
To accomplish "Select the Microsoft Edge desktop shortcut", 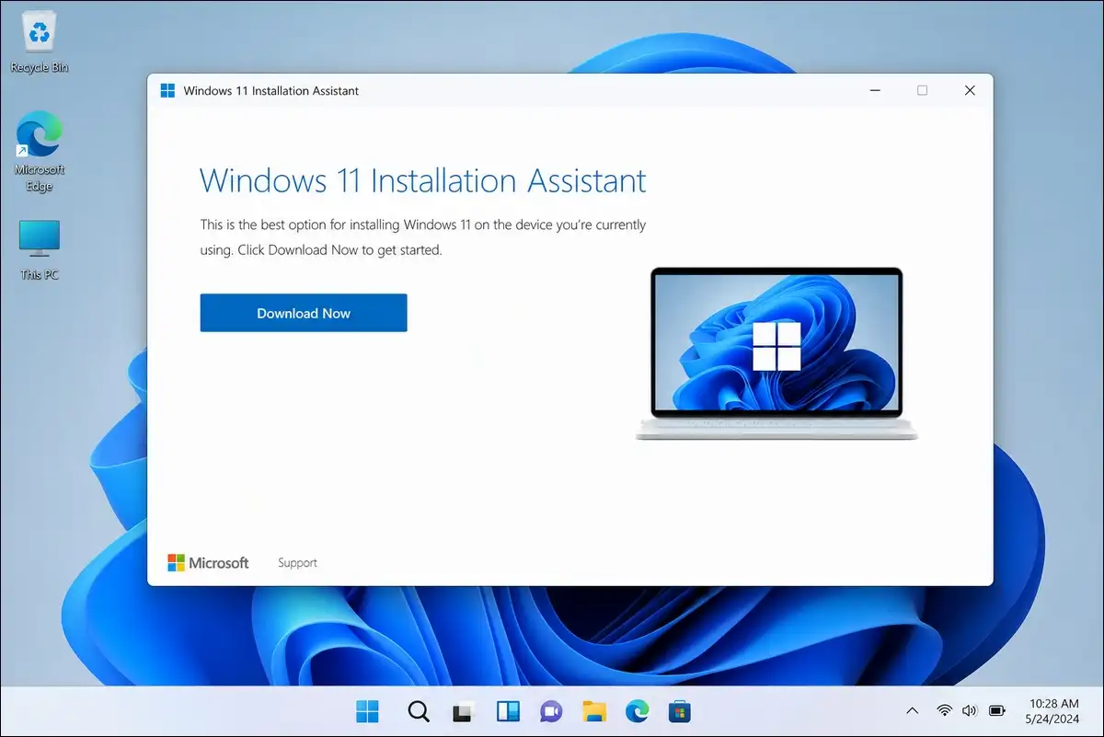I will pos(40,153).
